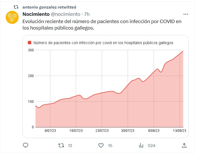The image size is (198, 154).
Task: Open antonio gonzalez retwitteó profile link
Action: point(49,7)
